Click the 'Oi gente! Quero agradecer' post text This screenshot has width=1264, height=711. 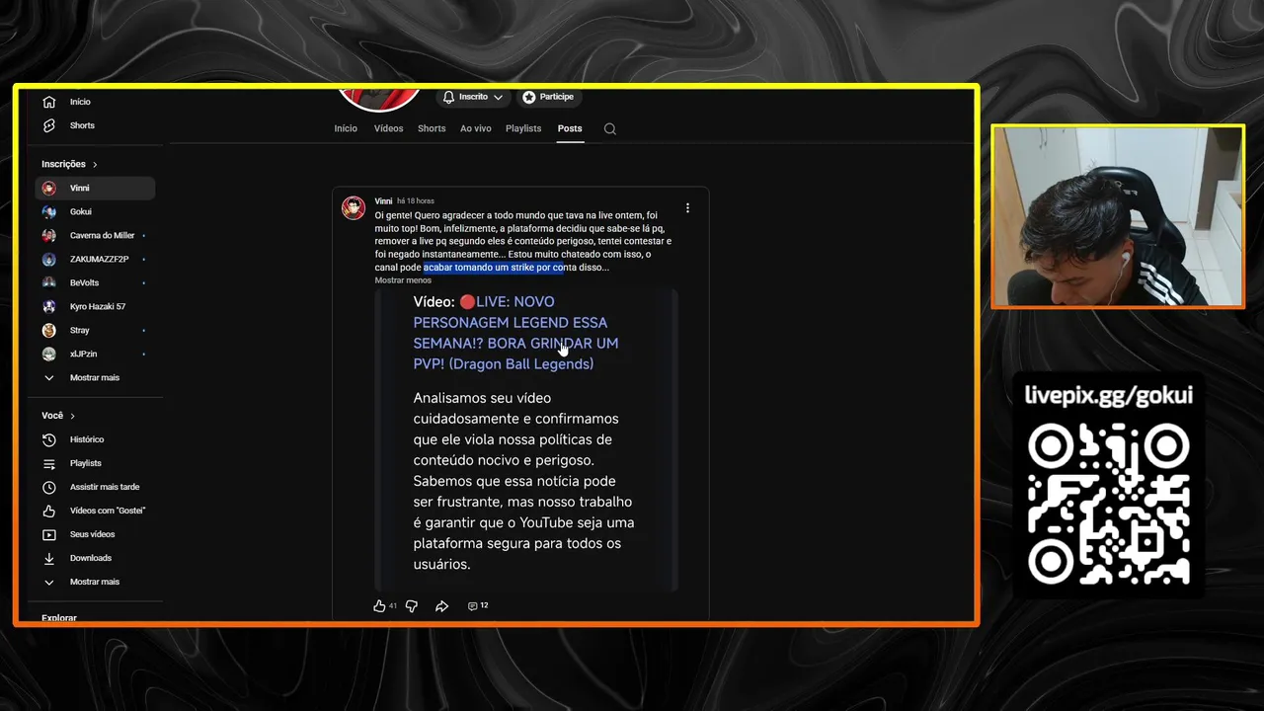[522, 241]
